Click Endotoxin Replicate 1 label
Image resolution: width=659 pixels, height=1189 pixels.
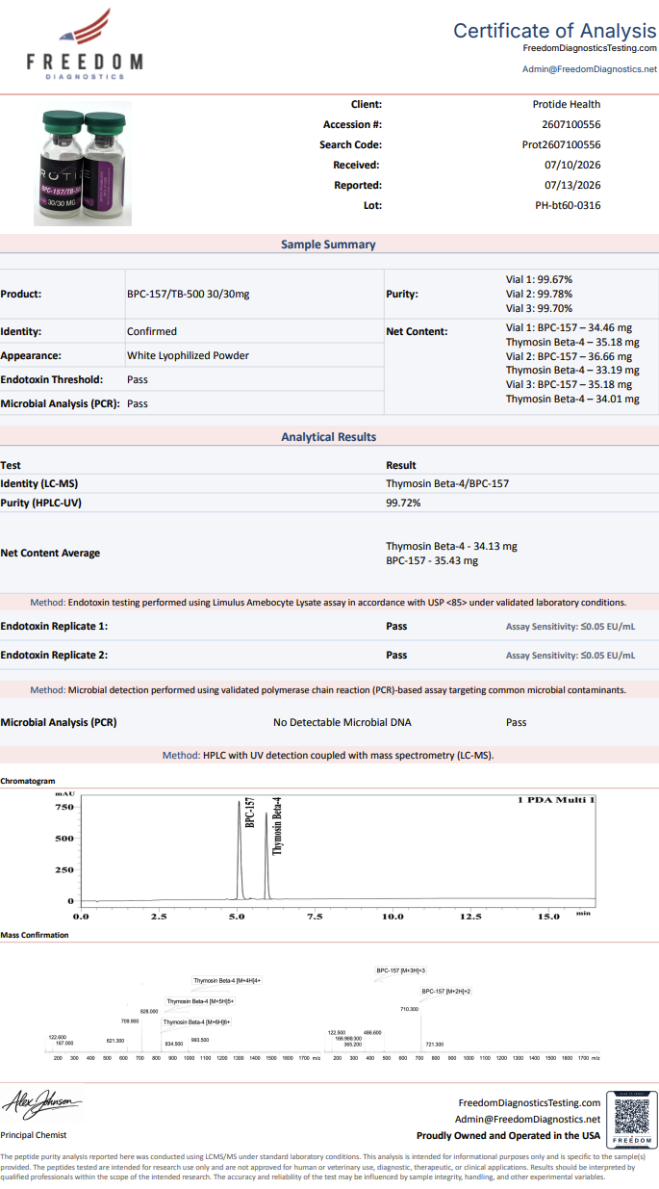pyautogui.click(x=54, y=626)
